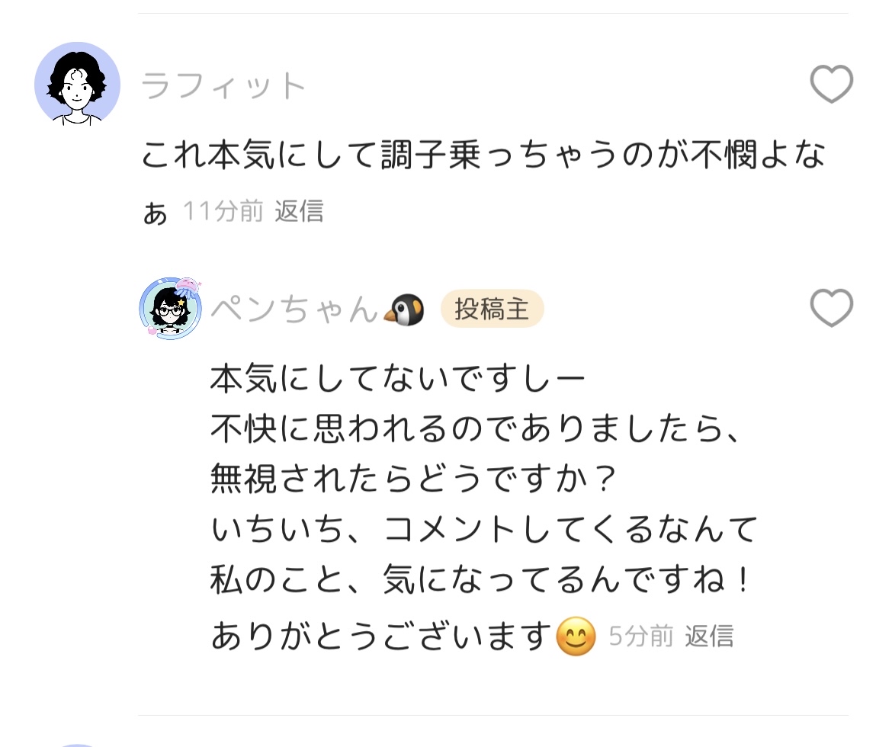
Task: Tap the 投稿主 author badge
Action: 492,309
